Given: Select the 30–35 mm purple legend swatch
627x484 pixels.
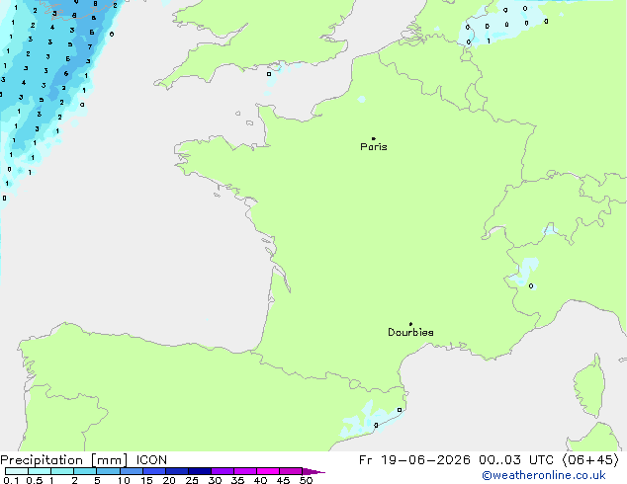Looking at the screenshot, I should tap(222, 471).
